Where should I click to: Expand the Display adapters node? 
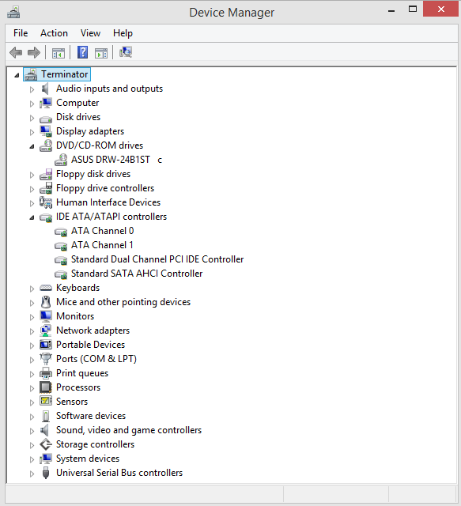[32, 132]
